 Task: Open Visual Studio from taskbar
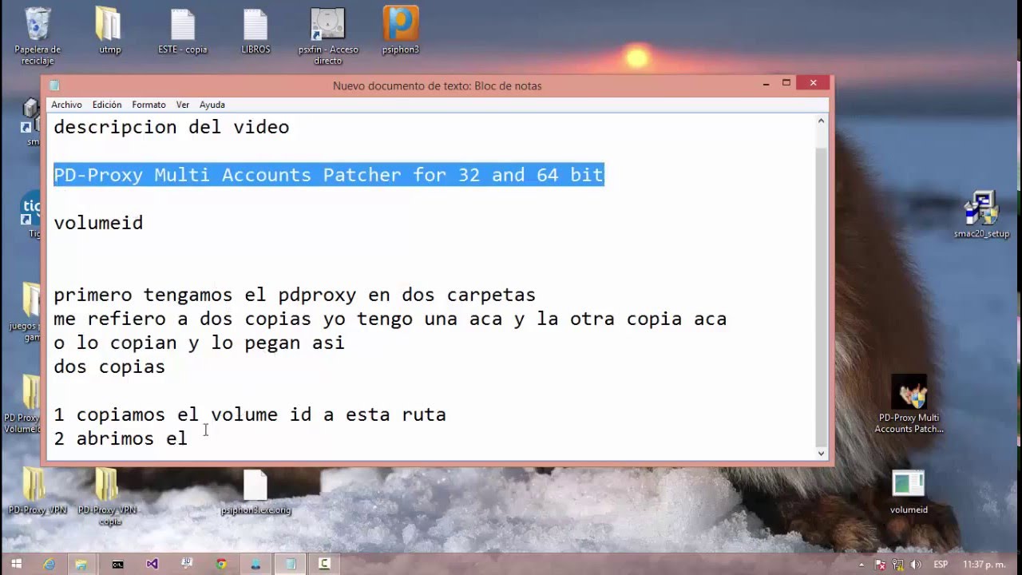(x=152, y=564)
